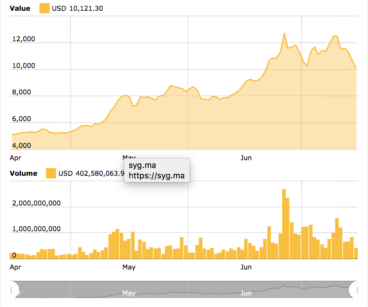Select the tallest volume bar near June
The height and width of the screenshot is (307, 368).
[x=284, y=223]
